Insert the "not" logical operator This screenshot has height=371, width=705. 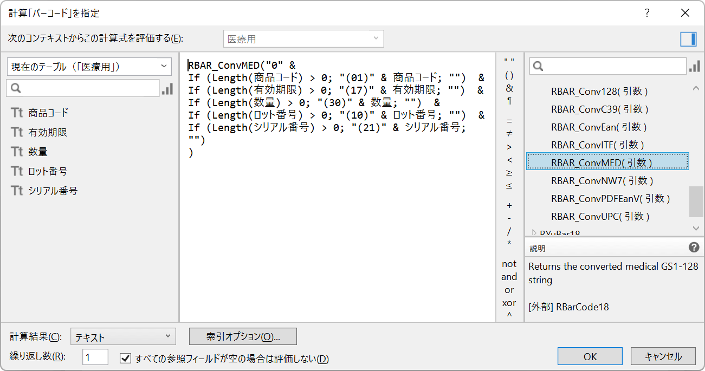coord(509,264)
